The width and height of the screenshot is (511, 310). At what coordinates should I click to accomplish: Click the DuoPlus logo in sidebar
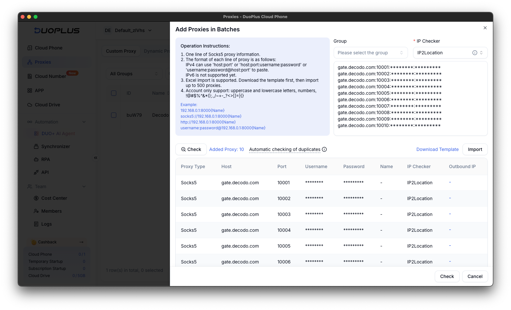[57, 31]
